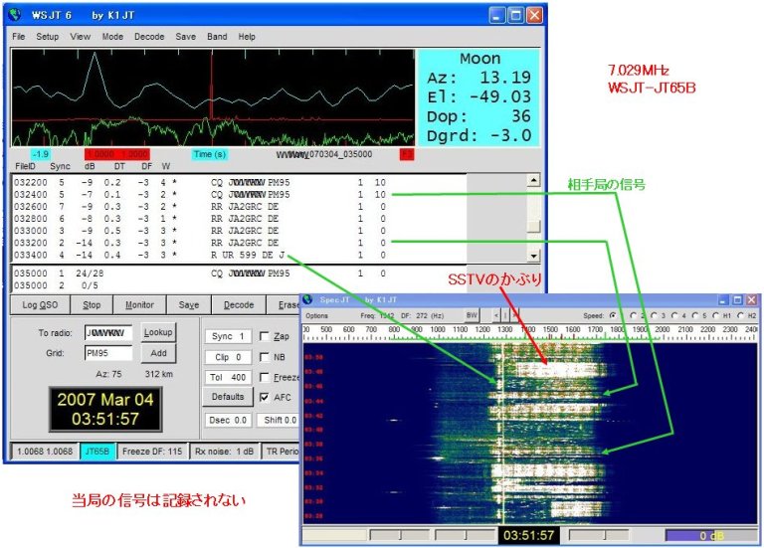Click the Grid locator field PM95
Screen dimensions: 764x548
108,353
